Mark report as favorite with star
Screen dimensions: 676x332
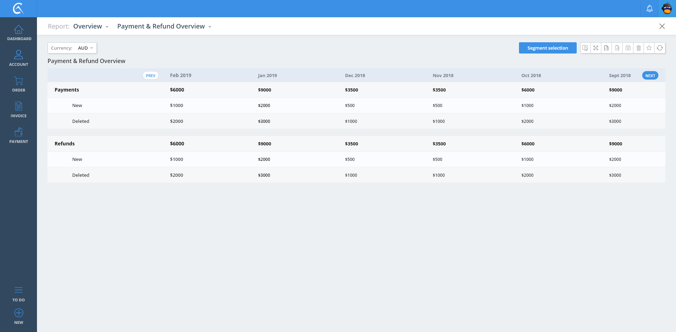pyautogui.click(x=649, y=48)
